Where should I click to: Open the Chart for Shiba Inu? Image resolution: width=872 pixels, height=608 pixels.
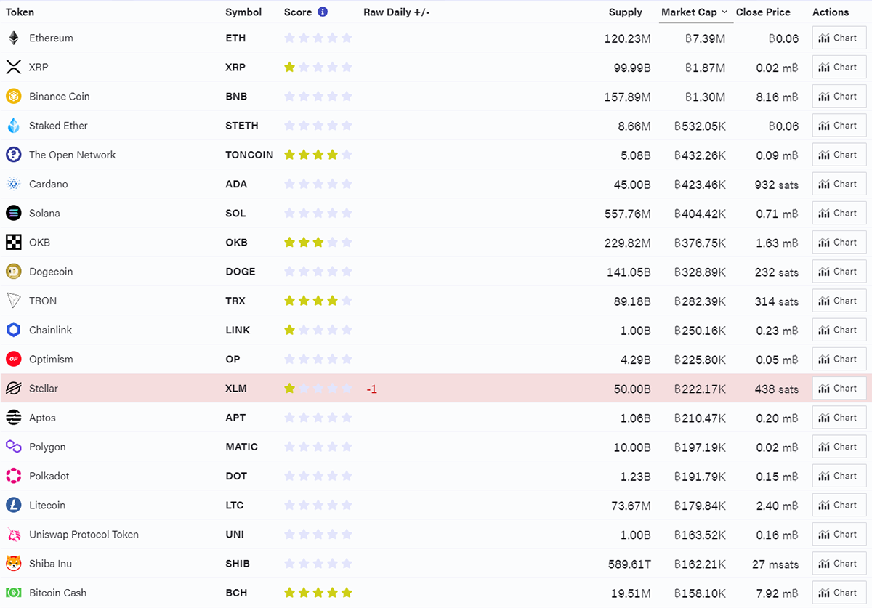(x=839, y=564)
